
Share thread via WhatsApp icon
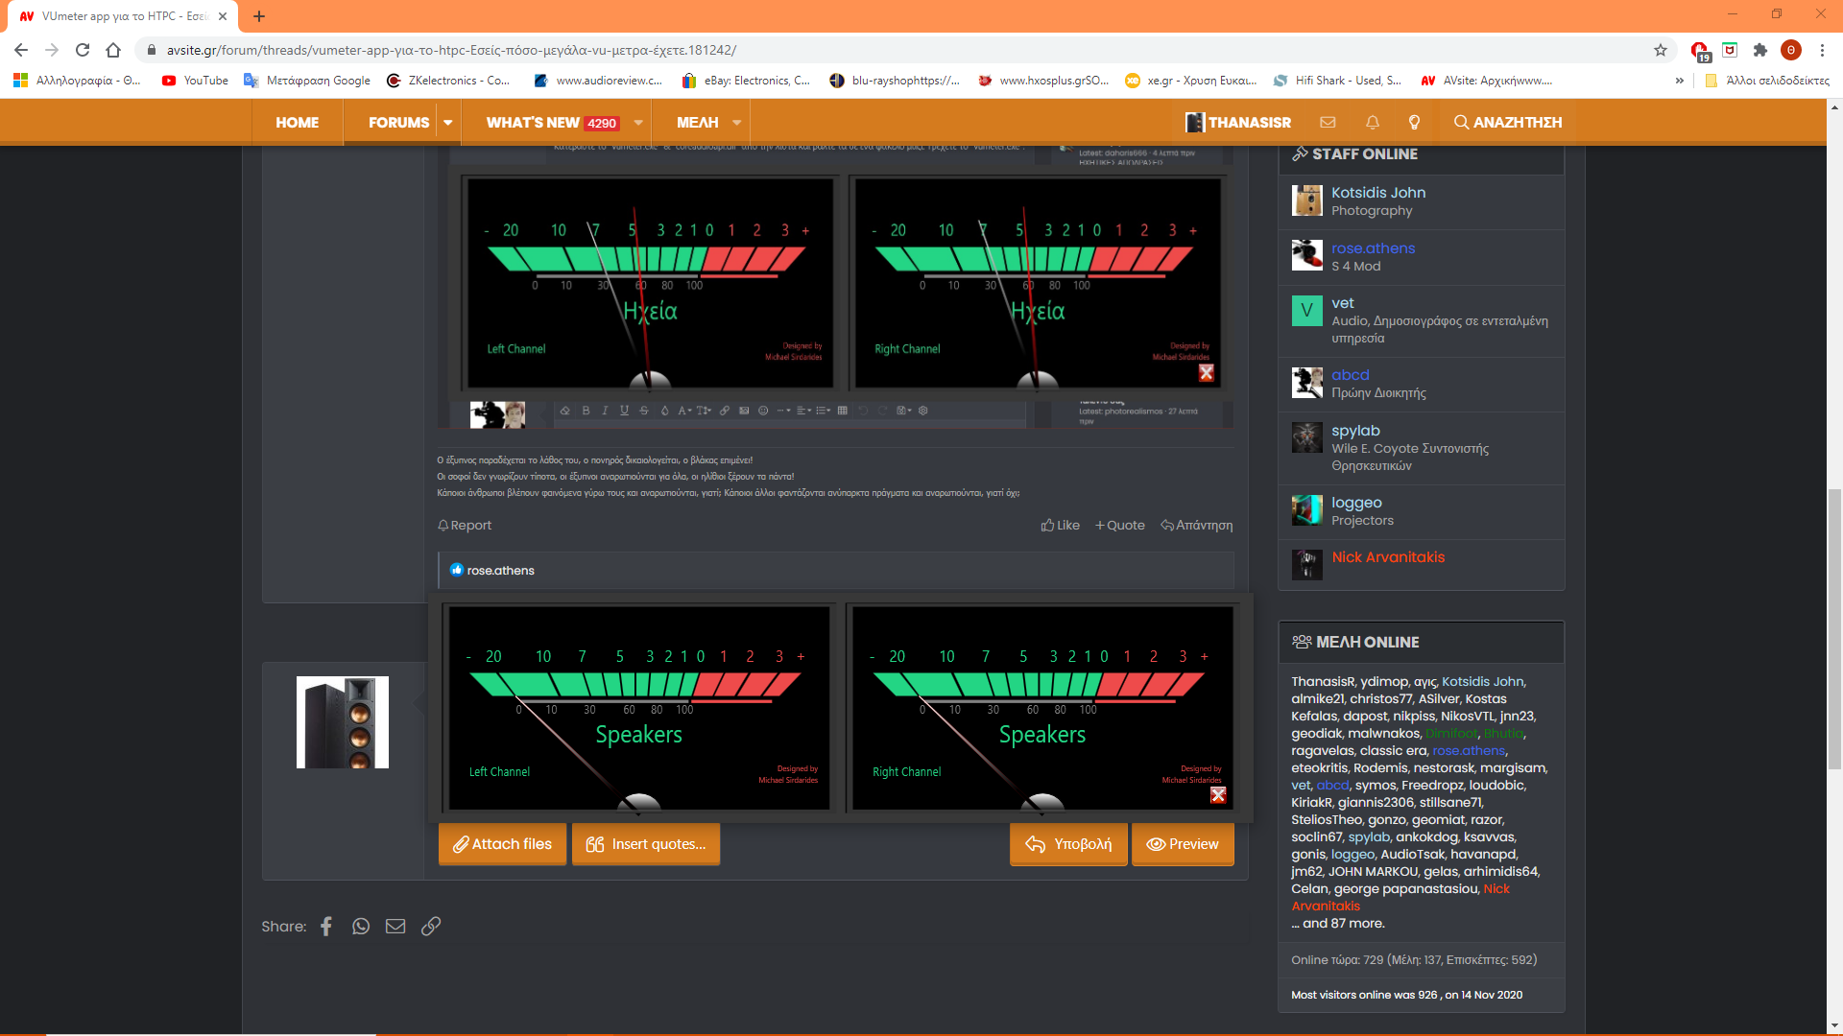[361, 926]
